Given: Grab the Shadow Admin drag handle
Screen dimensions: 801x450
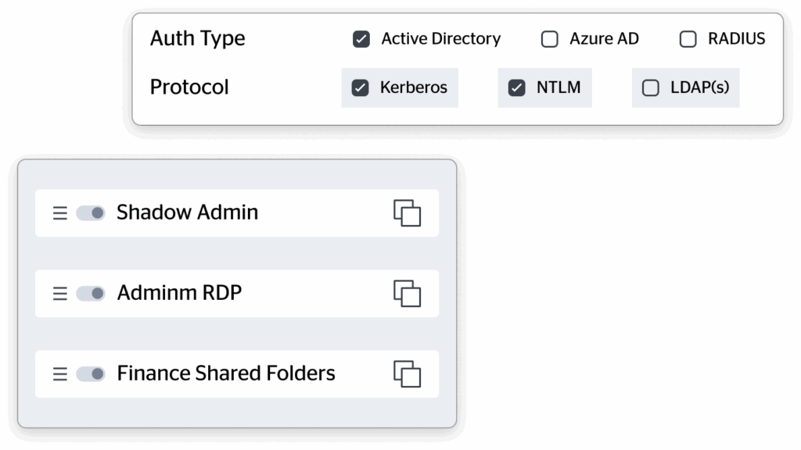Looking at the screenshot, I should coord(60,213).
